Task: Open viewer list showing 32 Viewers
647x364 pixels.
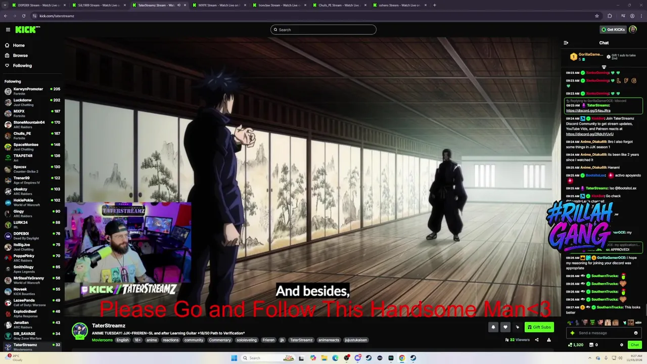Action: pos(517,340)
